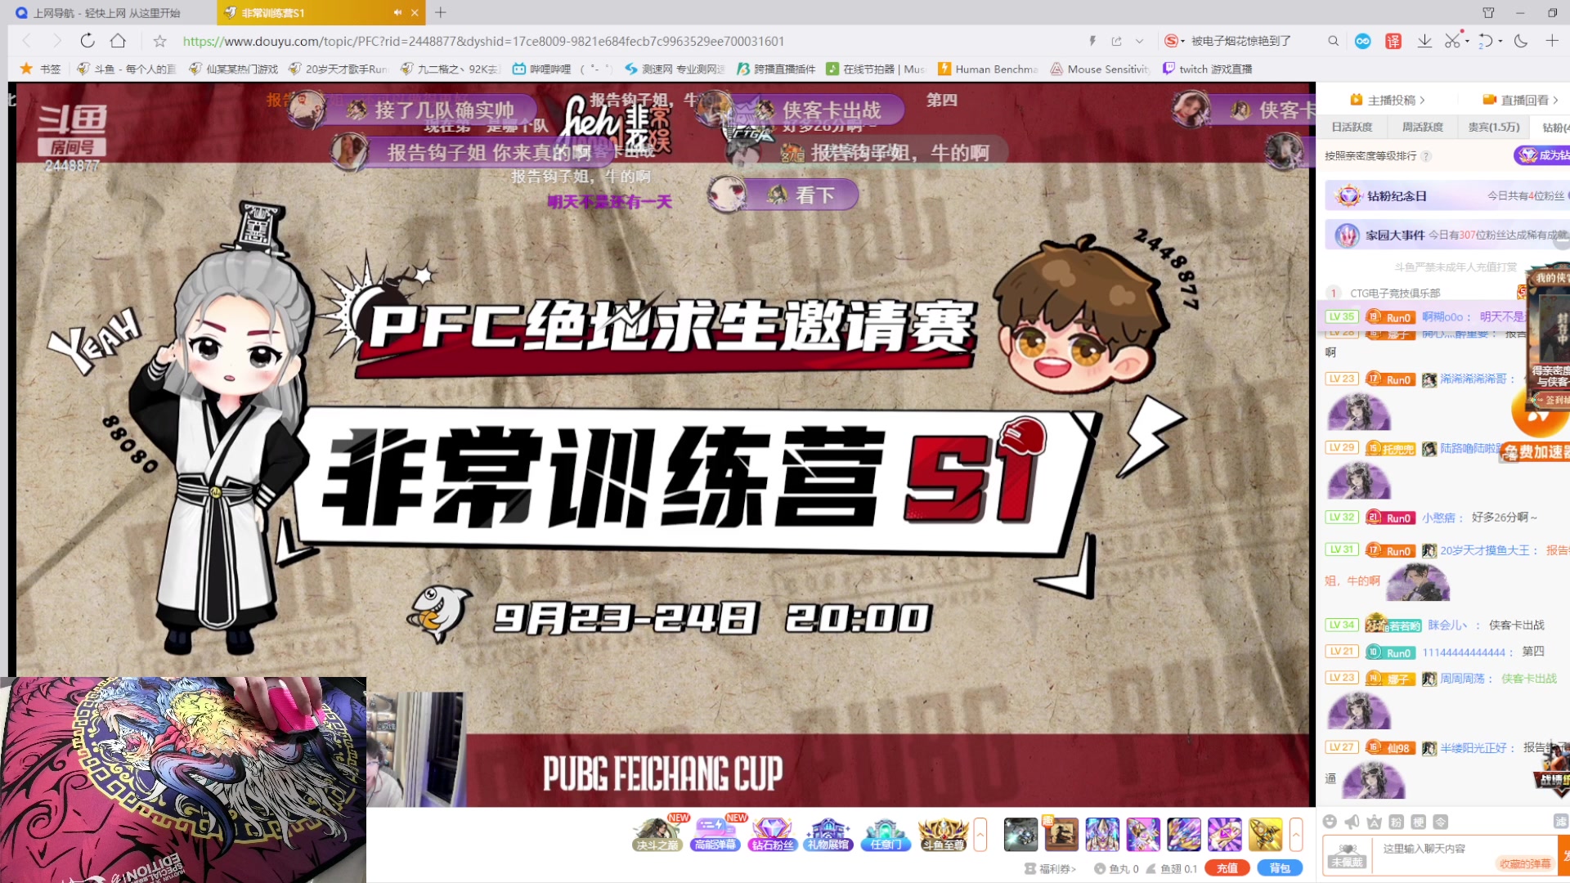
Task: Open the 礼物展馆 gift gallery icon
Action: (x=830, y=836)
